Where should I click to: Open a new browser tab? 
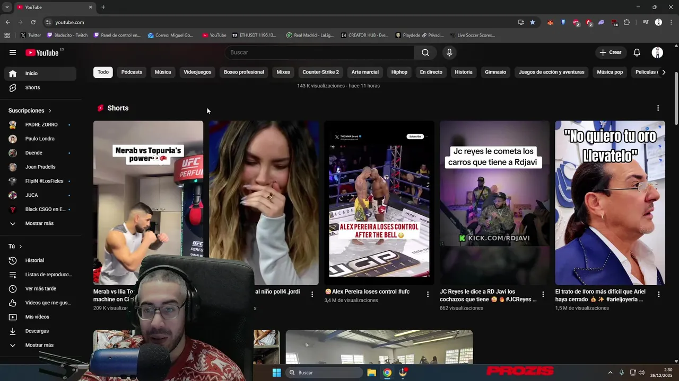coord(103,7)
